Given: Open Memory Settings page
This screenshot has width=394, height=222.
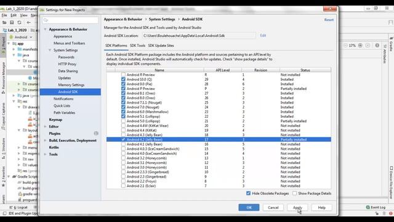Looking at the screenshot, I should 71,85.
